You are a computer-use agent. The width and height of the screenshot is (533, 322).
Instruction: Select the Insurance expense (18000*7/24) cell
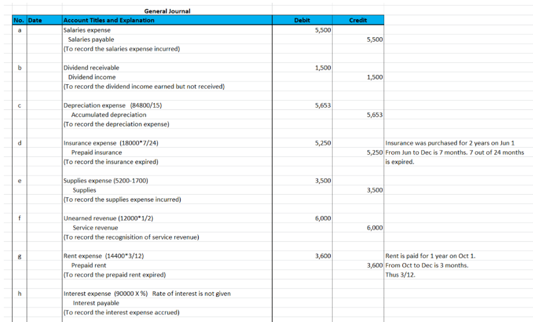tap(107, 143)
